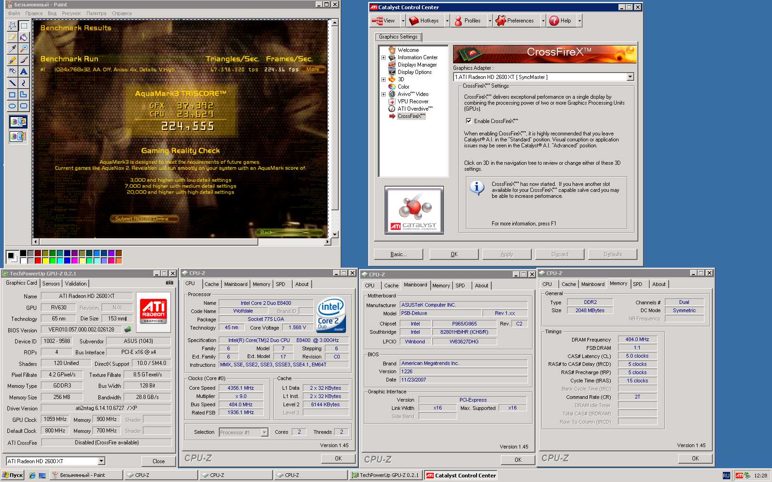
Task: Pick the yellow color swatch in Paint palette
Action: [x=45, y=261]
